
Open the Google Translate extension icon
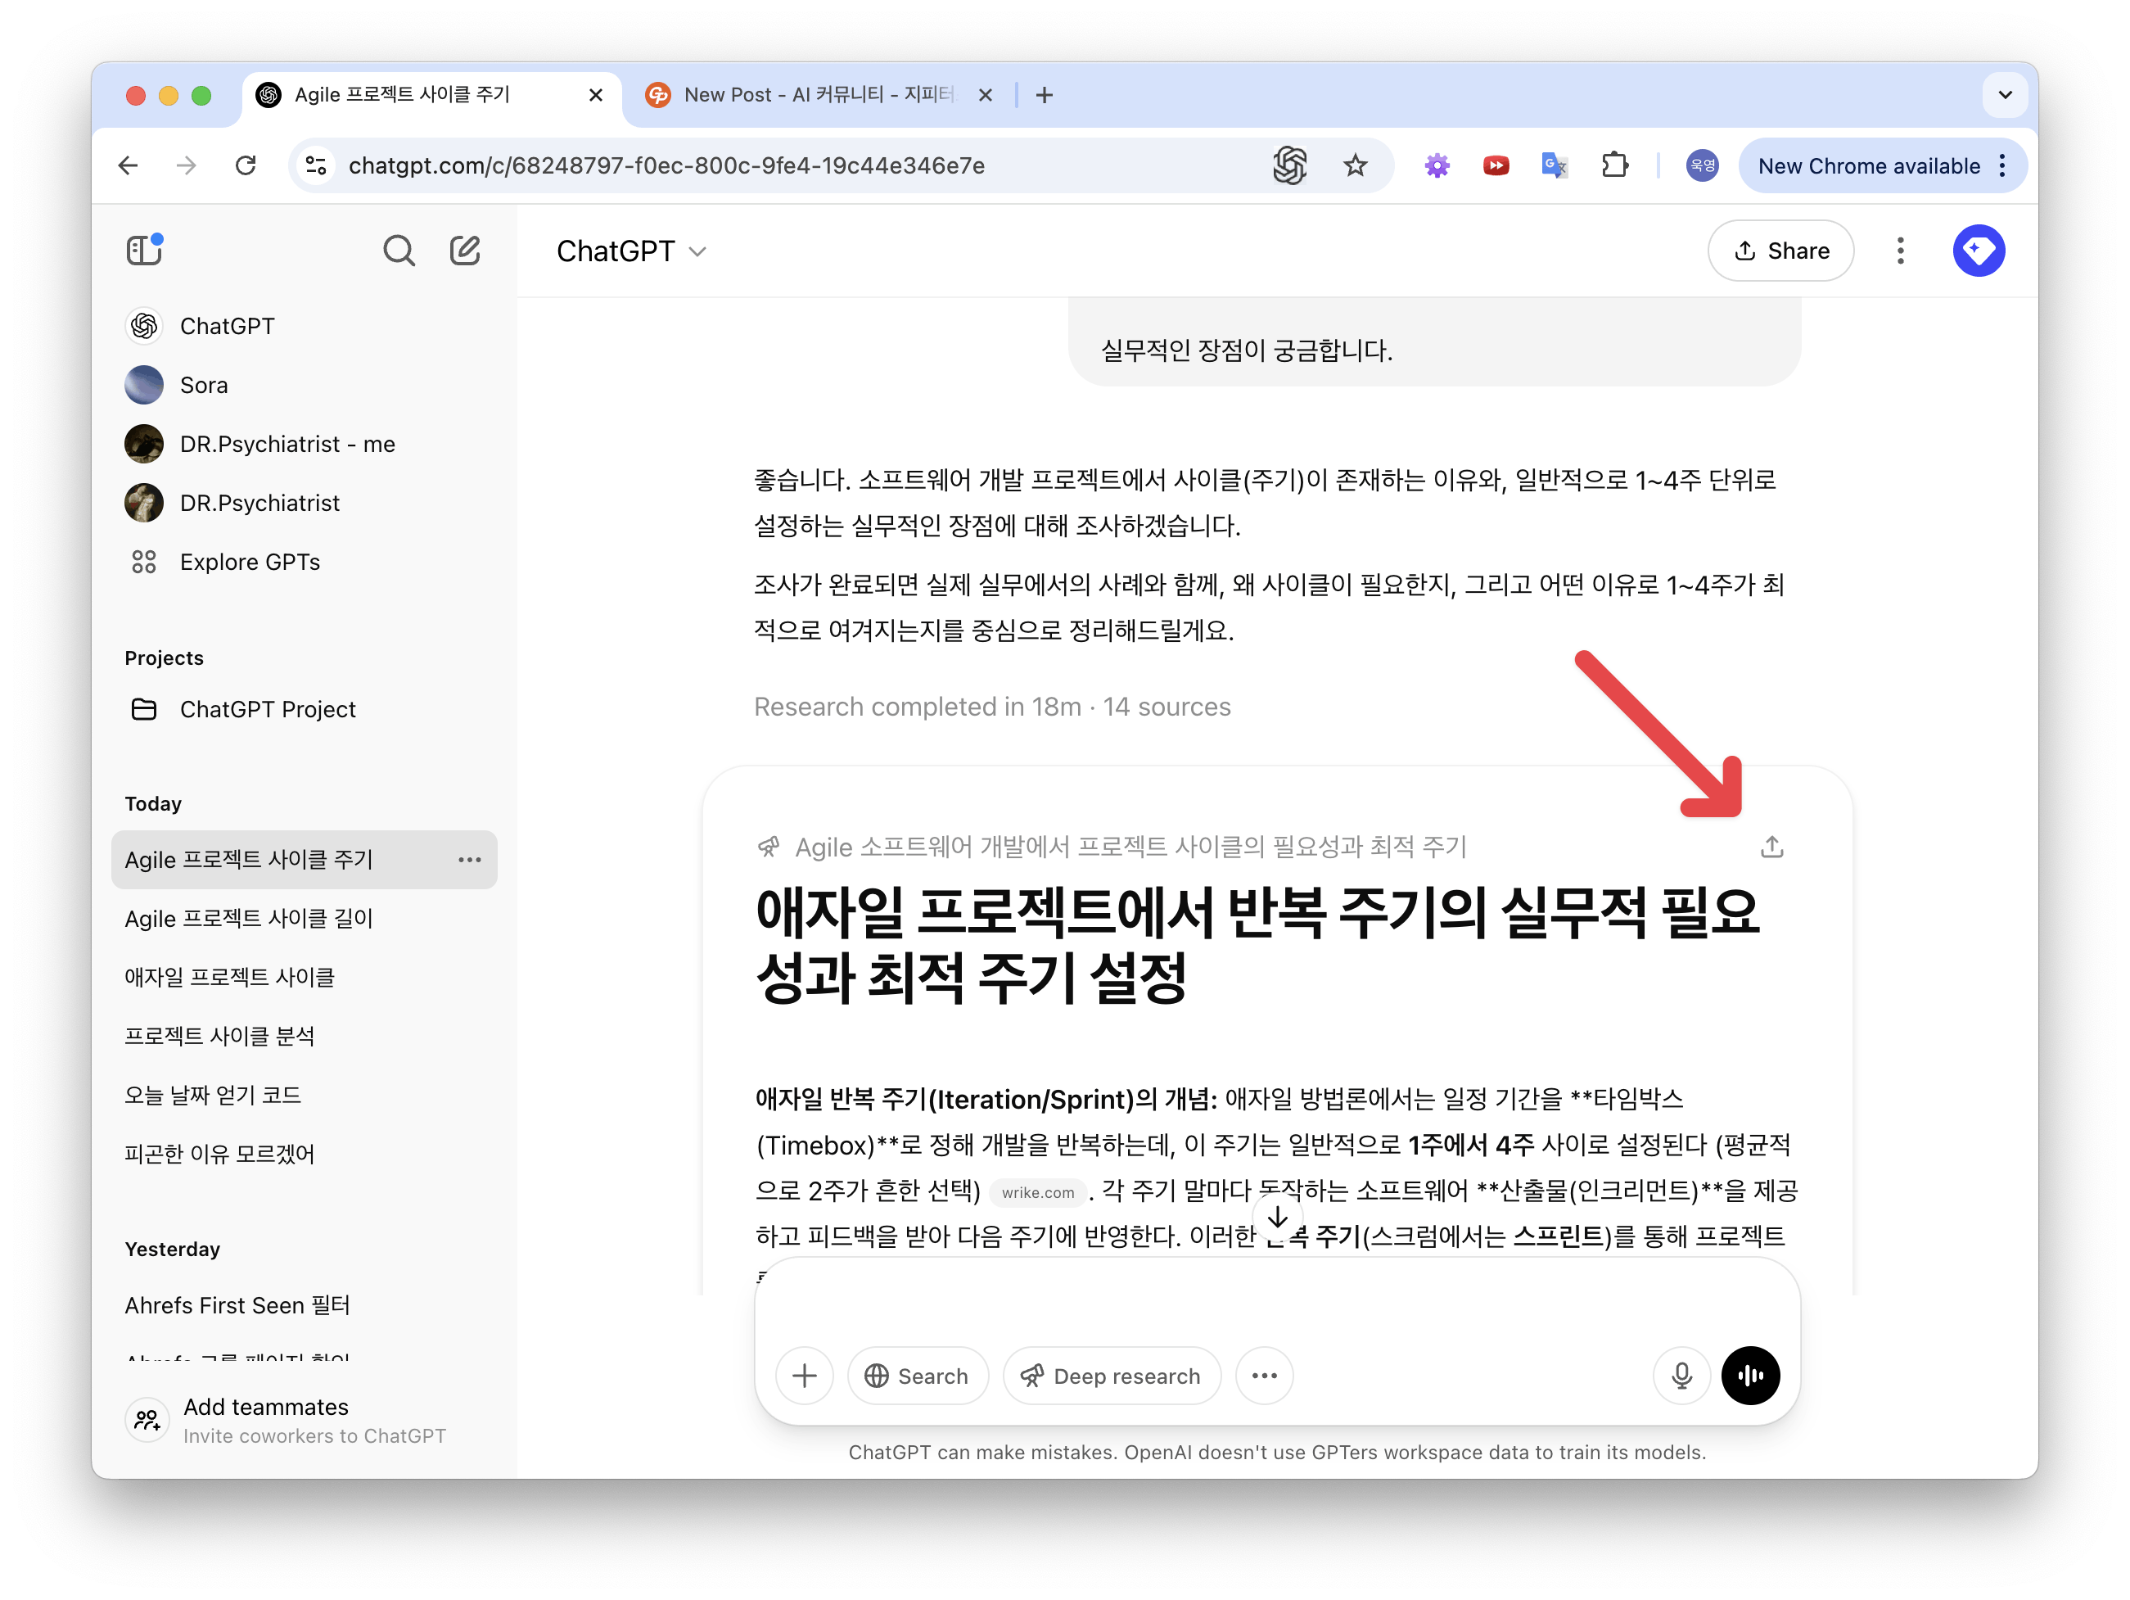[1555, 165]
